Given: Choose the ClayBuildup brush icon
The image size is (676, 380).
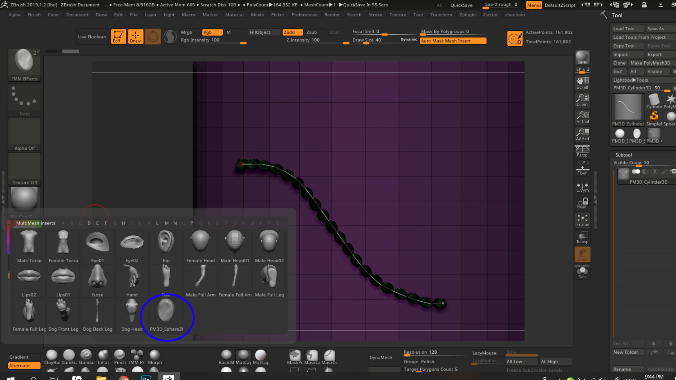Looking at the screenshot, I should pyautogui.click(x=52, y=357).
